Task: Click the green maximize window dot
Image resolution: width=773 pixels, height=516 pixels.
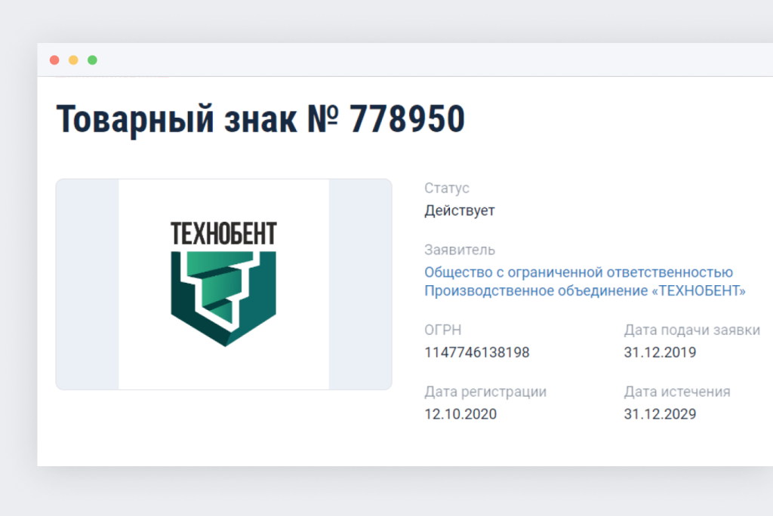Action: 92,60
